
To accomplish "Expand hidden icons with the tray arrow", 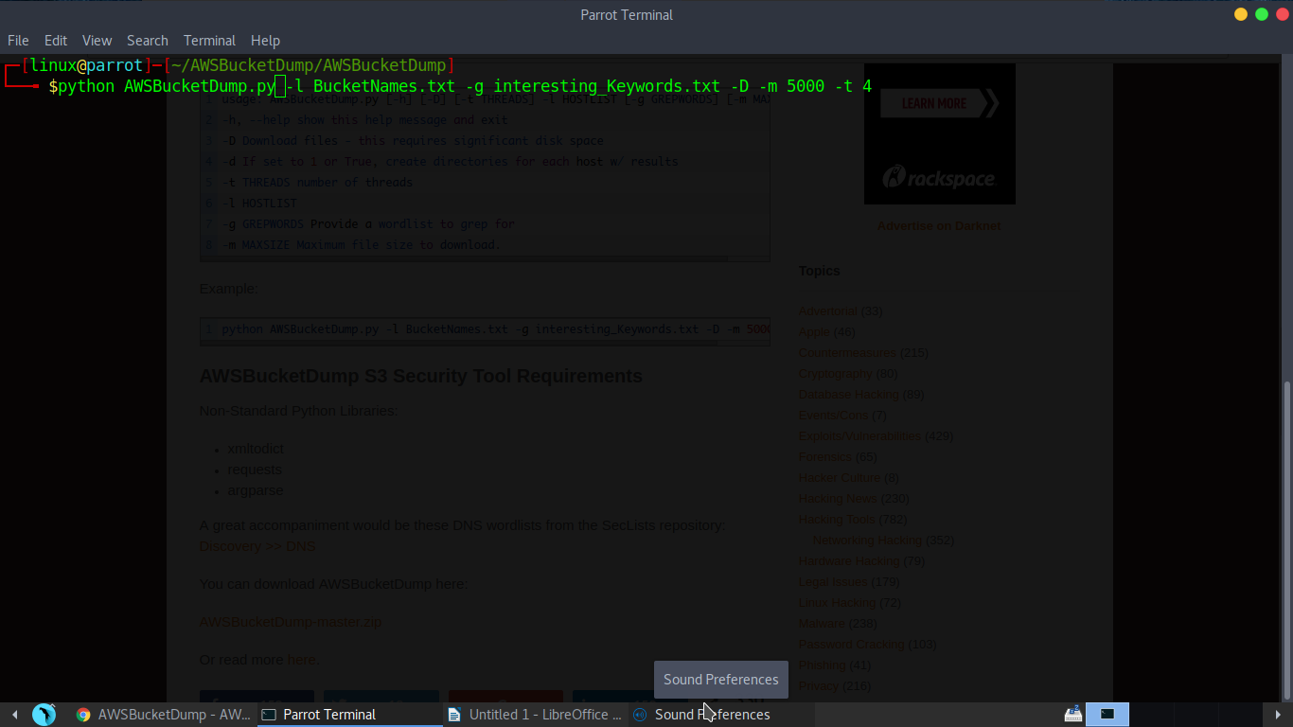I will click(x=1280, y=715).
